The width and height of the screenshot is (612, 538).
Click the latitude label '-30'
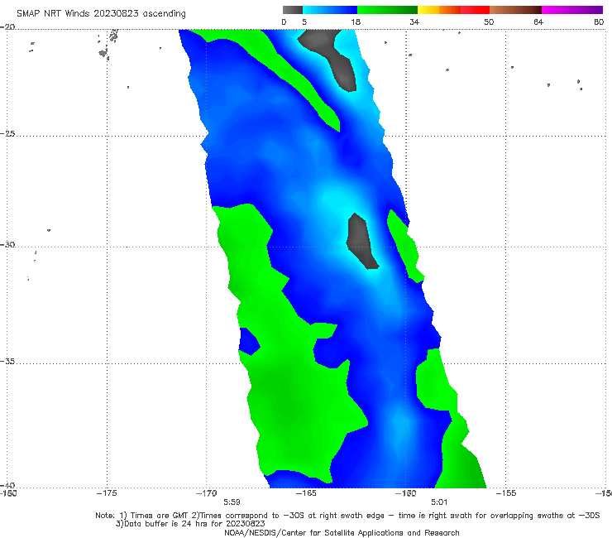click(x=7, y=244)
